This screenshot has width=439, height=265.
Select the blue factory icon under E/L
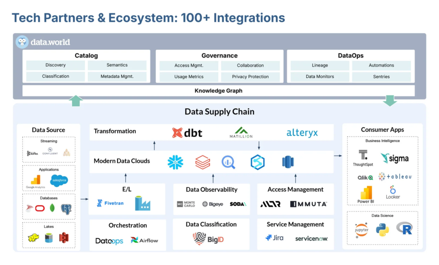click(142, 203)
